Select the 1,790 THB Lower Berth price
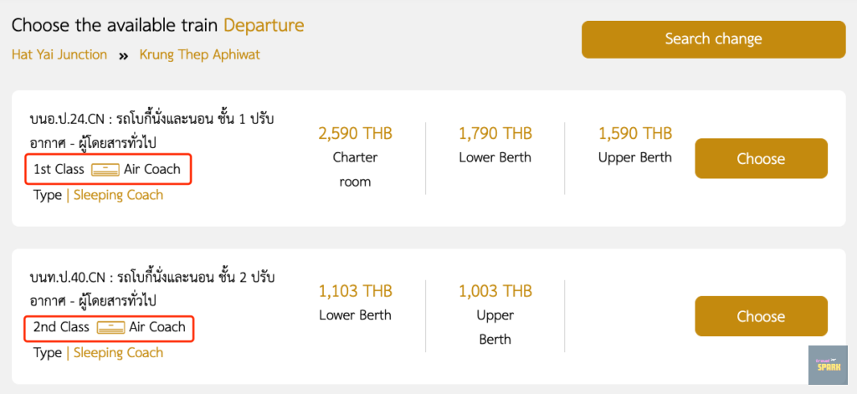 (x=495, y=134)
